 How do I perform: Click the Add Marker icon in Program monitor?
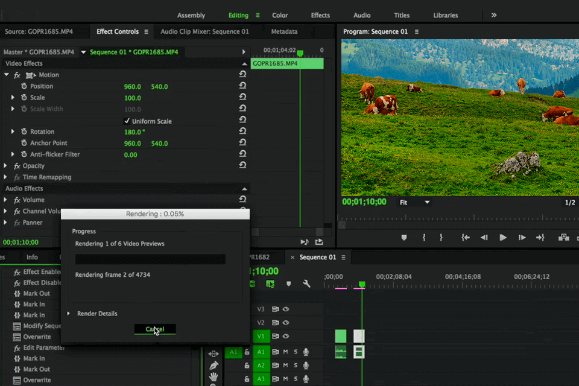pos(404,238)
